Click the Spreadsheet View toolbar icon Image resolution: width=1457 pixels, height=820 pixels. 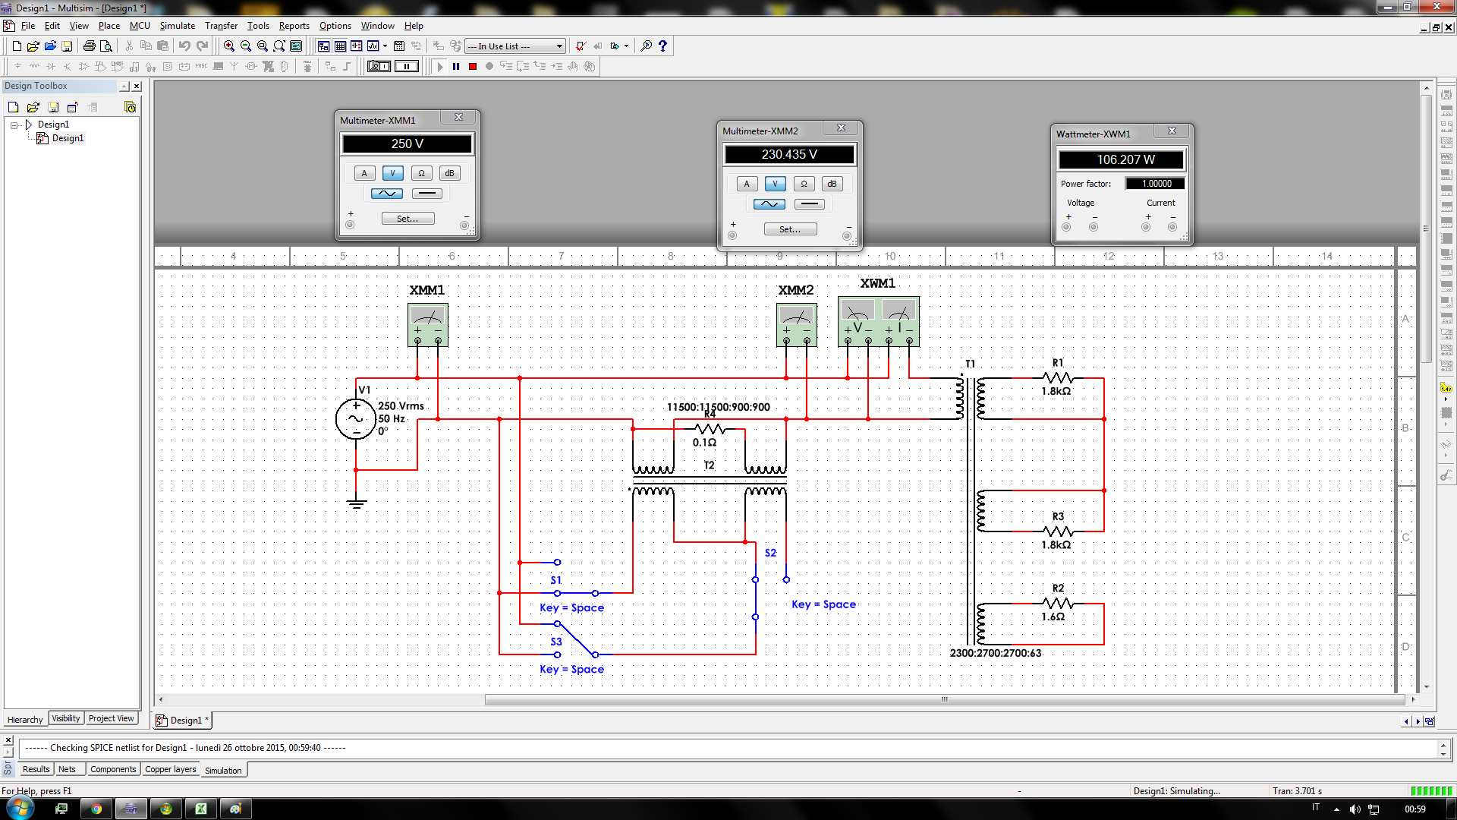coord(341,46)
